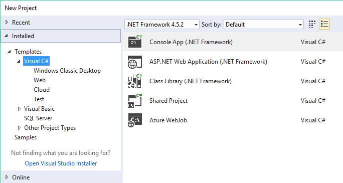
Task: Select the Azure WebJob template name
Action: pos(168,120)
